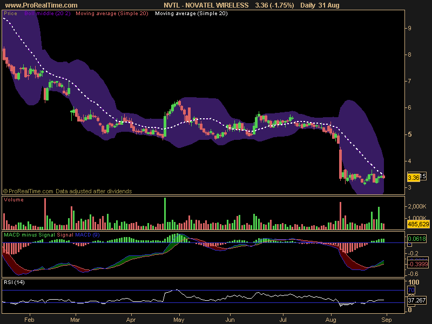Click the Jul date axis label

click(x=283, y=320)
